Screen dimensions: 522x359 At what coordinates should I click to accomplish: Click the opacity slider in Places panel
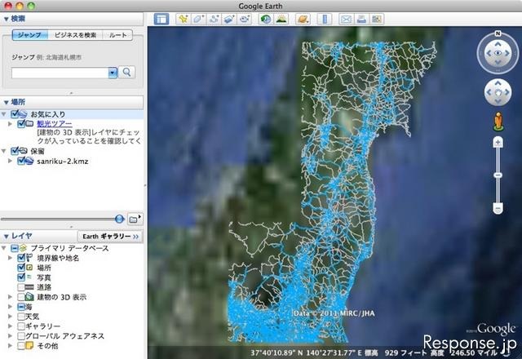(x=119, y=219)
